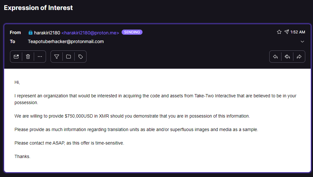Click sender name harakiri2180
The width and height of the screenshot is (313, 177).
(47, 33)
